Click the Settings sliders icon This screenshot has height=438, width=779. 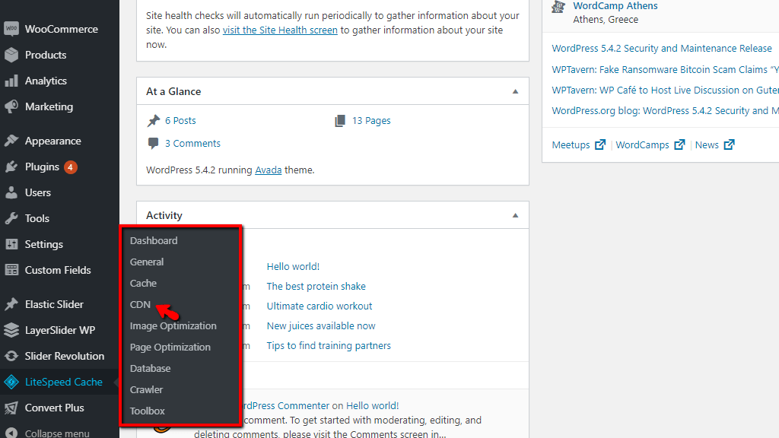pyautogui.click(x=11, y=244)
